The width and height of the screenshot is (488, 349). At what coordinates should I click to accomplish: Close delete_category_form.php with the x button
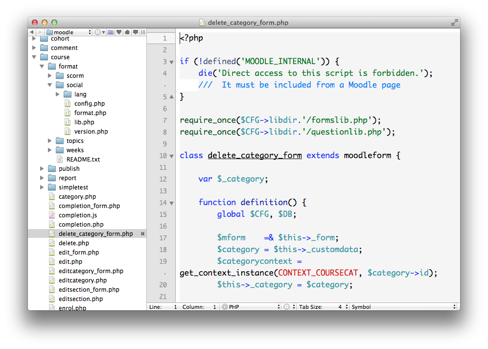(142, 233)
